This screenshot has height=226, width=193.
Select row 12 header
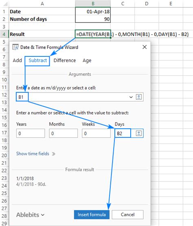click(4, 95)
